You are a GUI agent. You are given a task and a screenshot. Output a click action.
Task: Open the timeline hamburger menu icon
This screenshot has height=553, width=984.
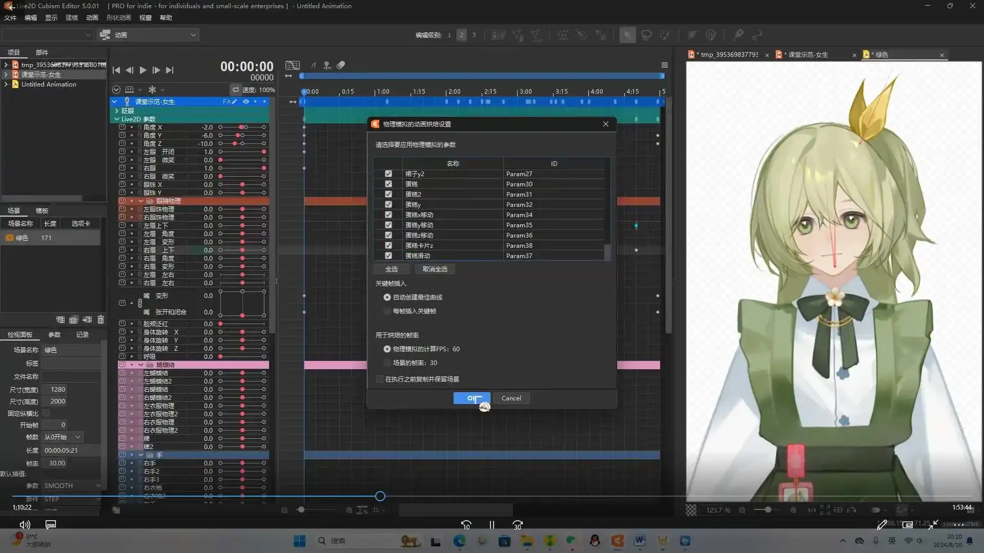click(664, 65)
